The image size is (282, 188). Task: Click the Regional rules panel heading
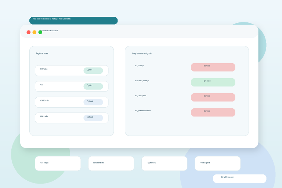click(42, 54)
